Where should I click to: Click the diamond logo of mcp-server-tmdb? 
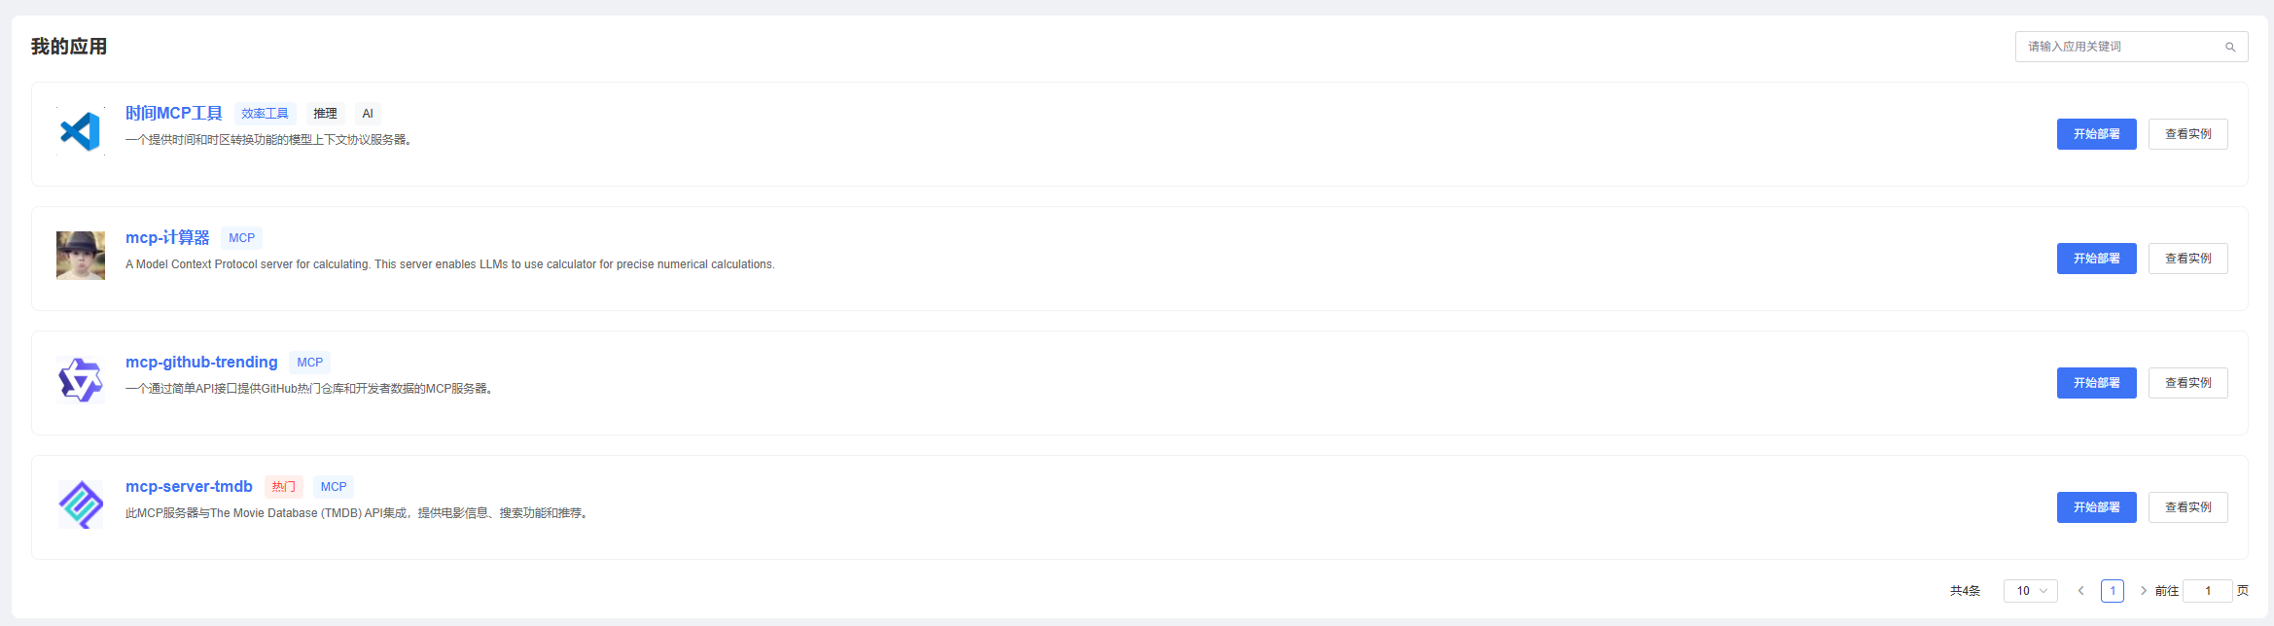[x=81, y=504]
